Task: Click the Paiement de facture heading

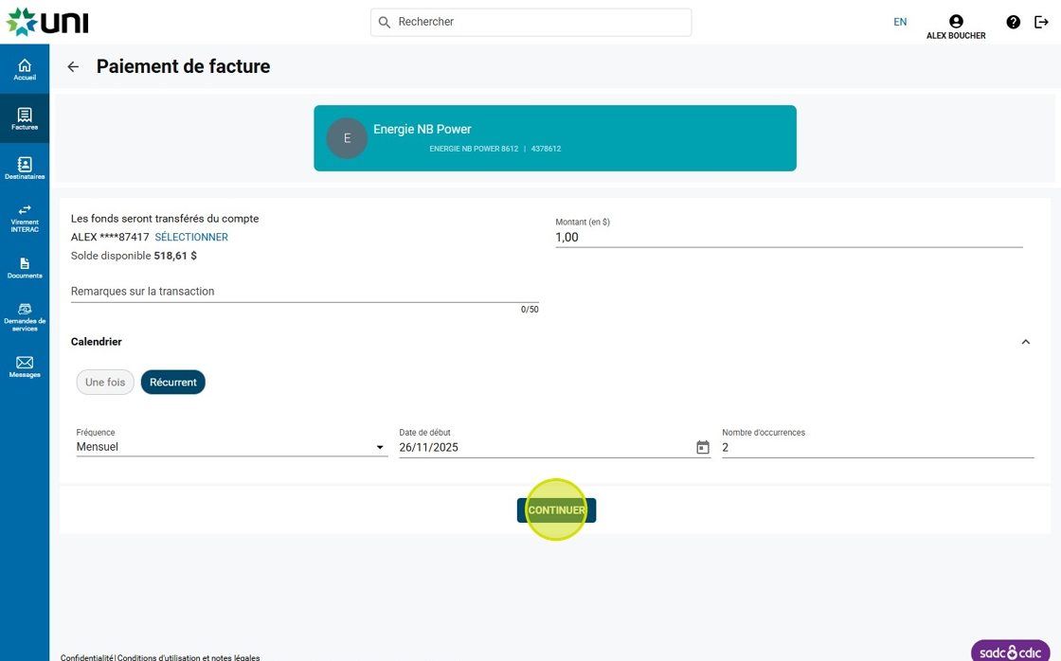Action: tap(184, 66)
